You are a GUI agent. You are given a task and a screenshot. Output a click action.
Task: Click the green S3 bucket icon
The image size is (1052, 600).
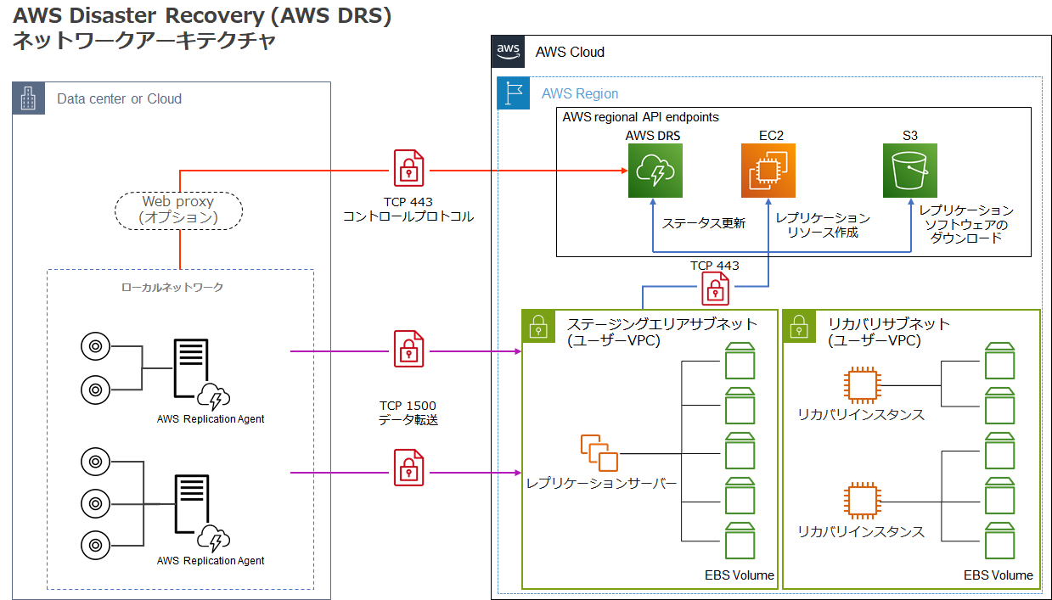coord(910,171)
